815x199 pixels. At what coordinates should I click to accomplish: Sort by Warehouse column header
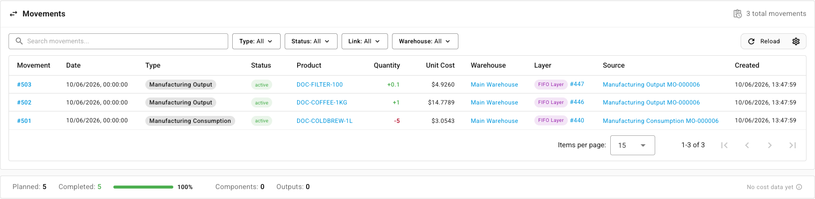click(488, 65)
